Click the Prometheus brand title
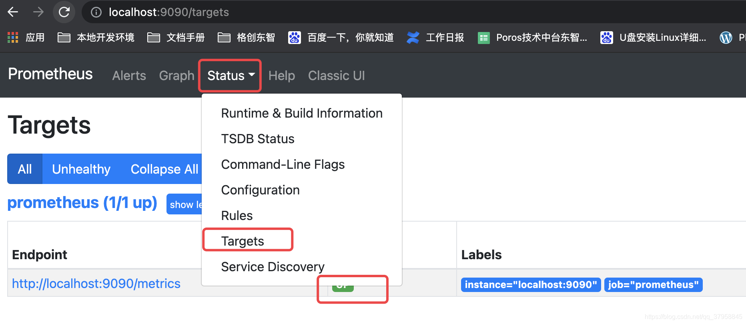Image resolution: width=746 pixels, height=324 pixels. click(50, 74)
